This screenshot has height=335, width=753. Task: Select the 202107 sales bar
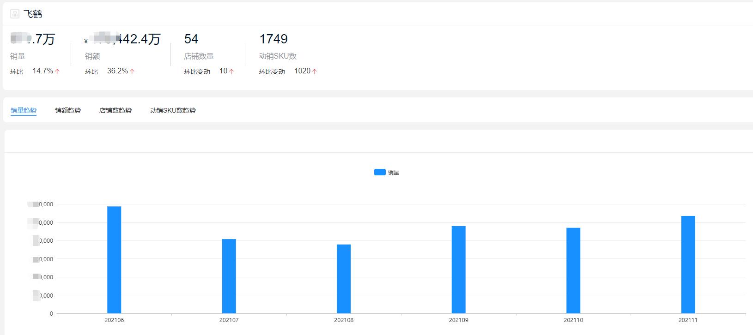coord(229,276)
